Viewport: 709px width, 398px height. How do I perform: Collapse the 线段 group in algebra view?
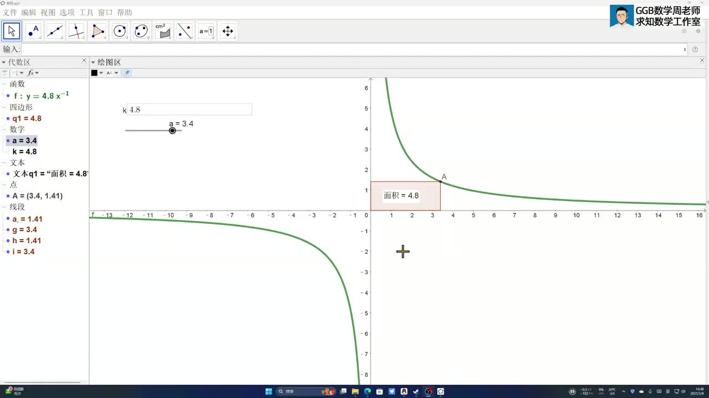[x=4, y=207]
